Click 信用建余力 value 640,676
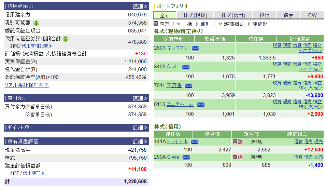This screenshot has height=189, width=326. (137, 15)
